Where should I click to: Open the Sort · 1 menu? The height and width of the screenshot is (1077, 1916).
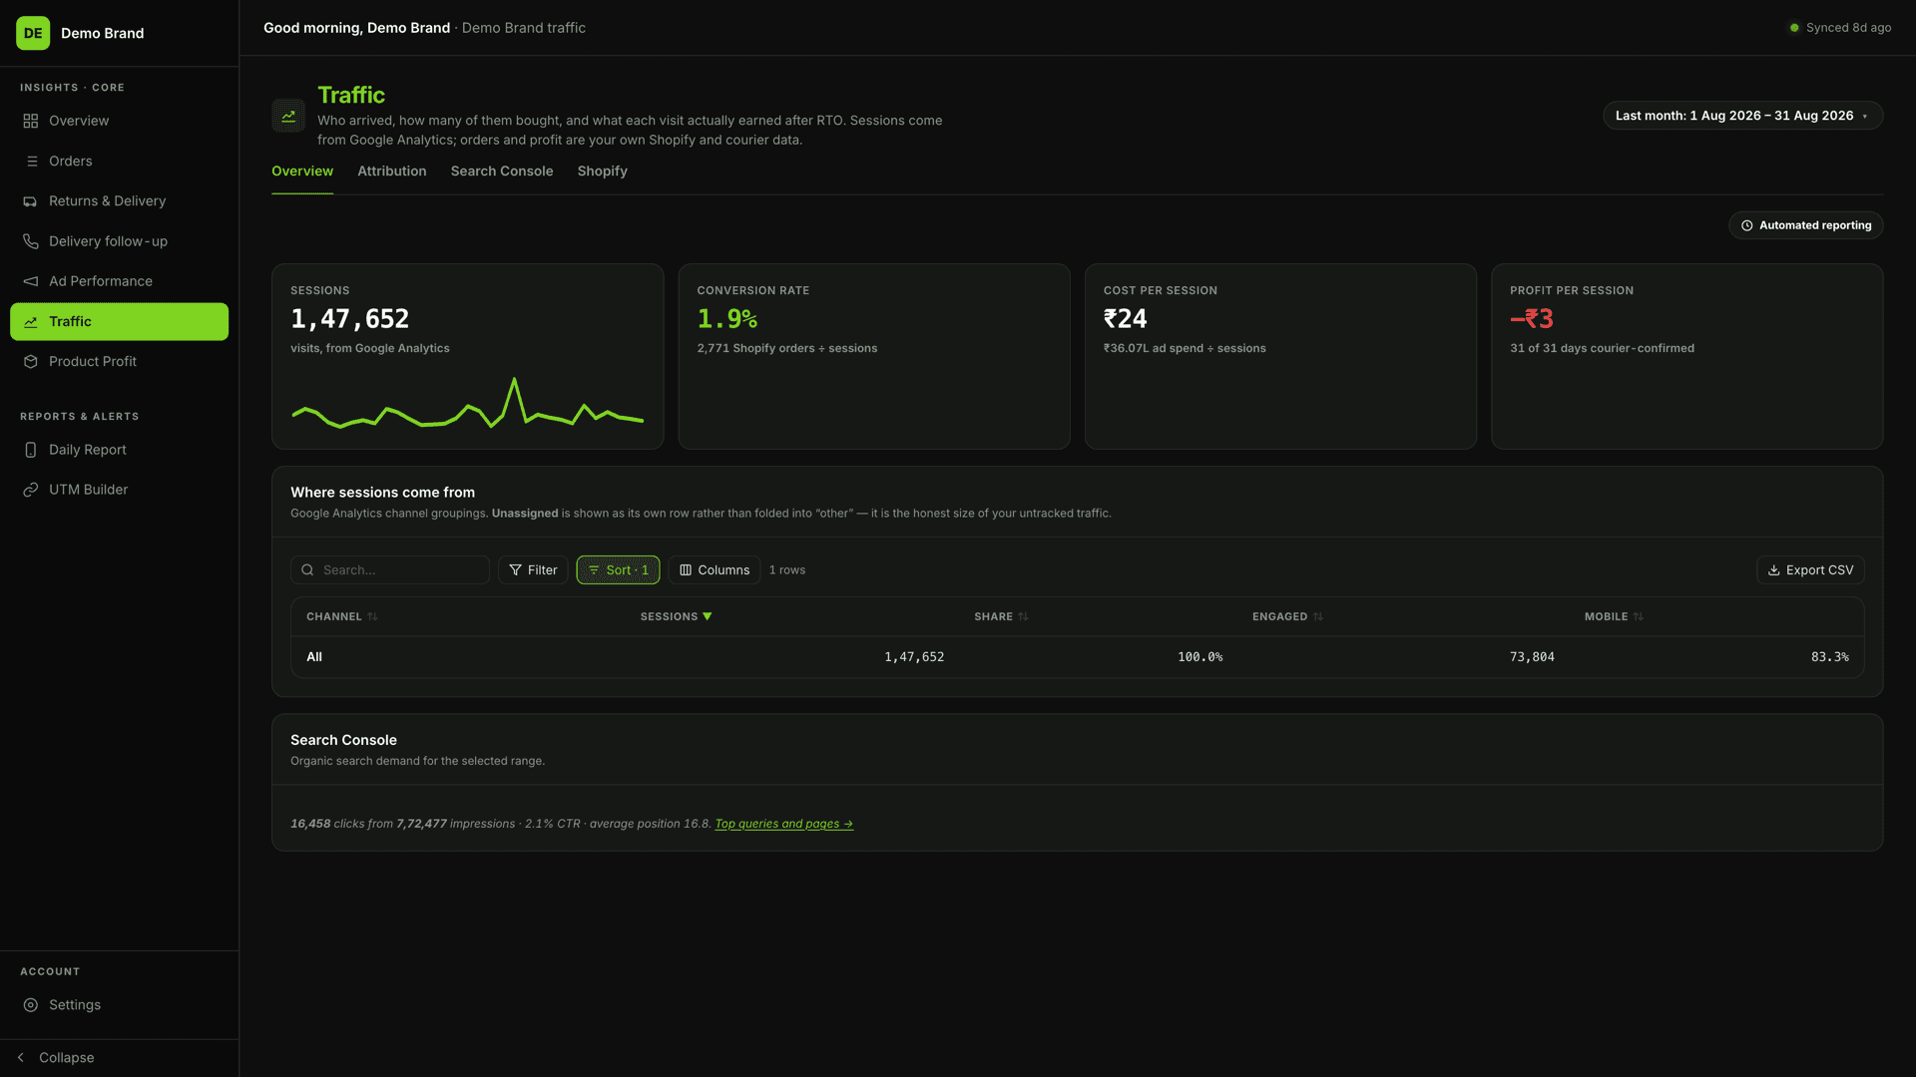[618, 570]
